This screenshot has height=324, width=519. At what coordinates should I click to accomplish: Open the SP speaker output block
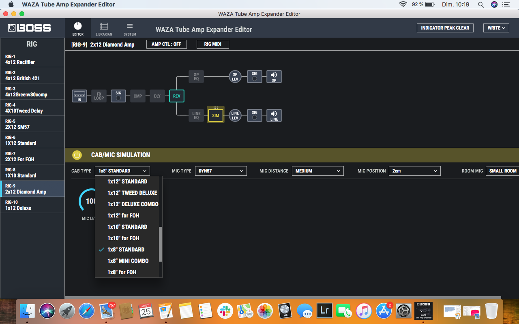274,76
